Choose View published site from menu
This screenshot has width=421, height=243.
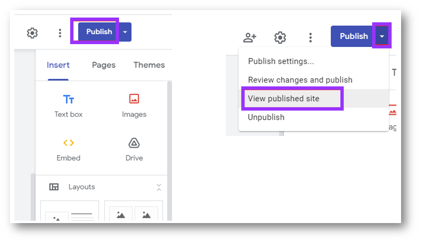[x=284, y=99]
